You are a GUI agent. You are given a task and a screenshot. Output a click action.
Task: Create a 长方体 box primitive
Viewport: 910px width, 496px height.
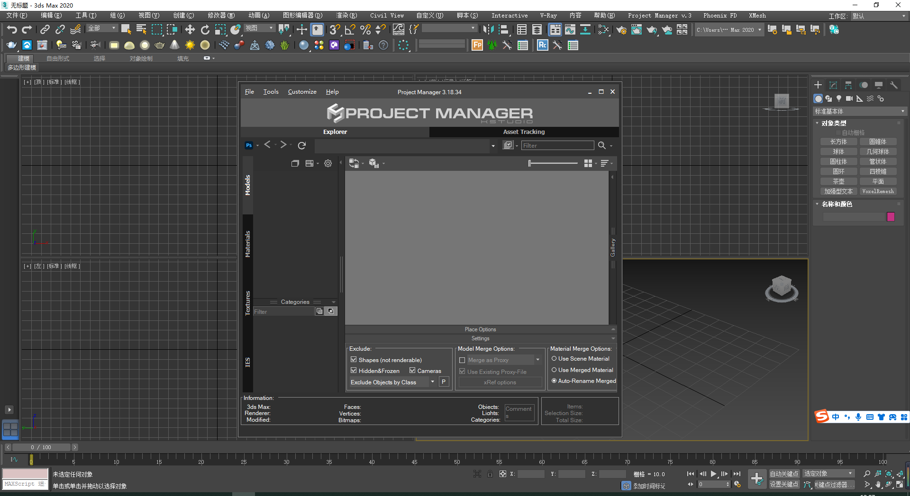point(838,142)
